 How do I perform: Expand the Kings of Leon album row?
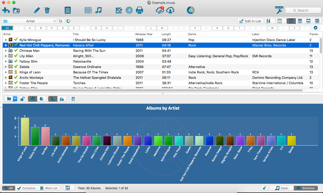(6, 72)
